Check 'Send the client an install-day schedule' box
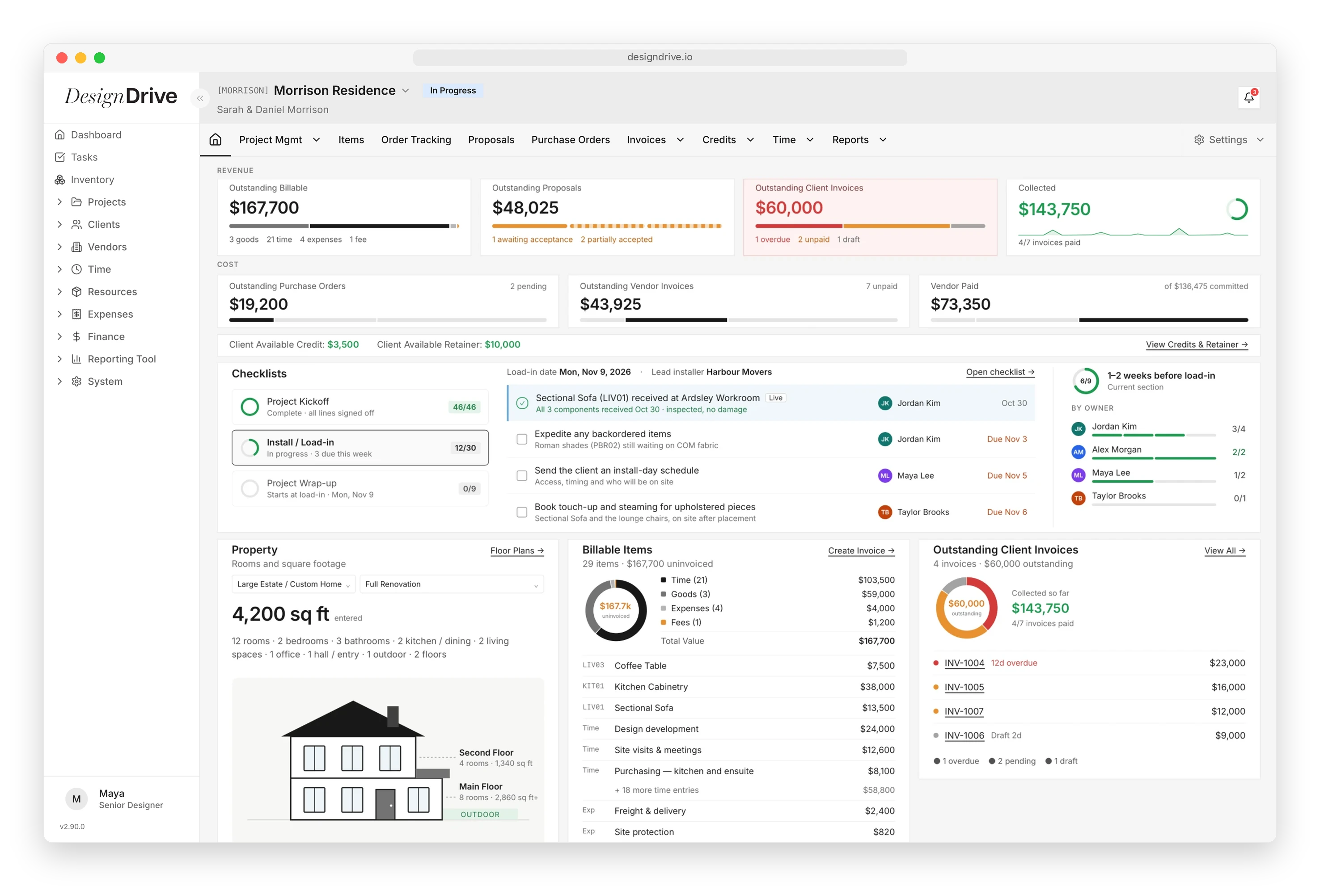Viewport: 1320px width, 886px height. pos(521,476)
